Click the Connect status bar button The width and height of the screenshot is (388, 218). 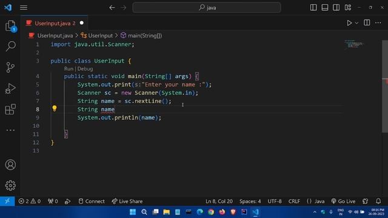point(92,201)
